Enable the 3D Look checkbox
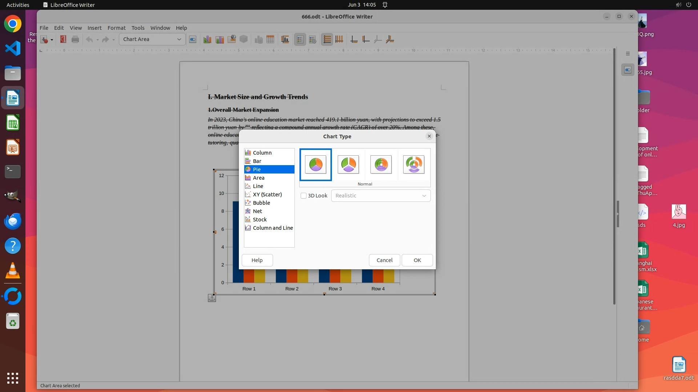Screen dimensions: 698x392 [304, 196]
